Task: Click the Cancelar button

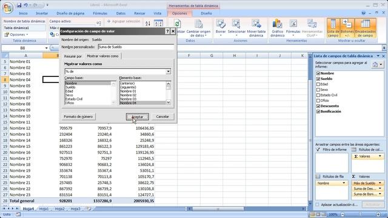Action: [x=162, y=117]
